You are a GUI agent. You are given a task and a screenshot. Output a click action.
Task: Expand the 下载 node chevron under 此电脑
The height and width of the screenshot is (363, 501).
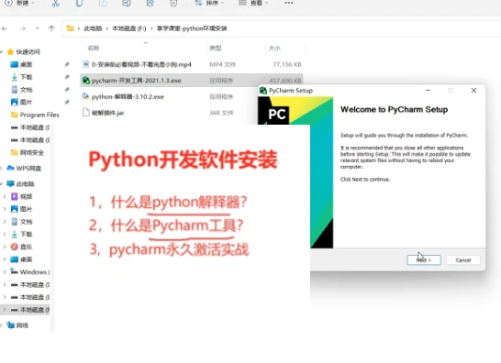pyautogui.click(x=5, y=234)
